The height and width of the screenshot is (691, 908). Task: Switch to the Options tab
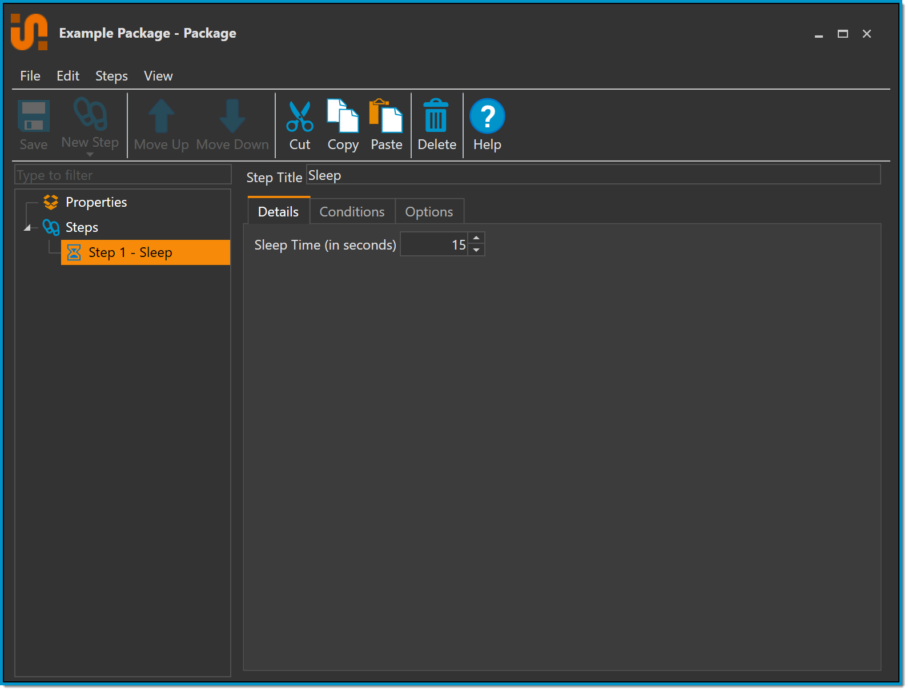click(x=429, y=211)
